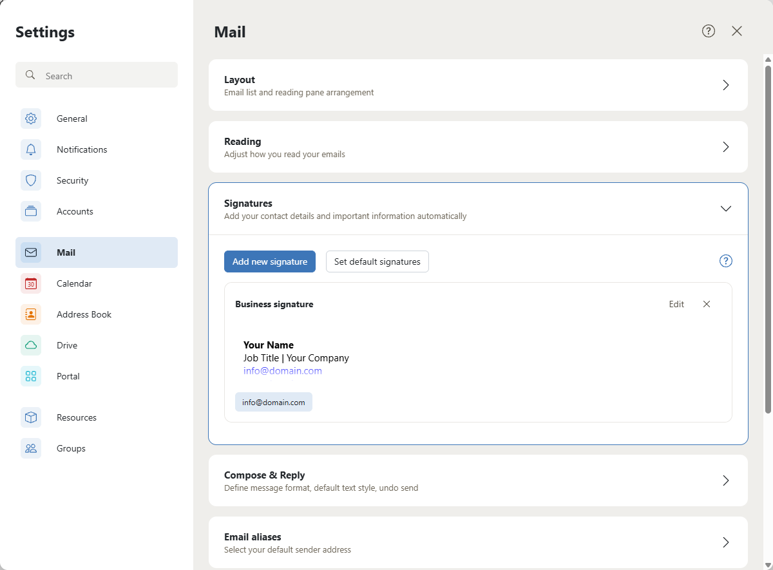The width and height of the screenshot is (773, 570).
Task: Click the Groups people icon
Action: 31,448
